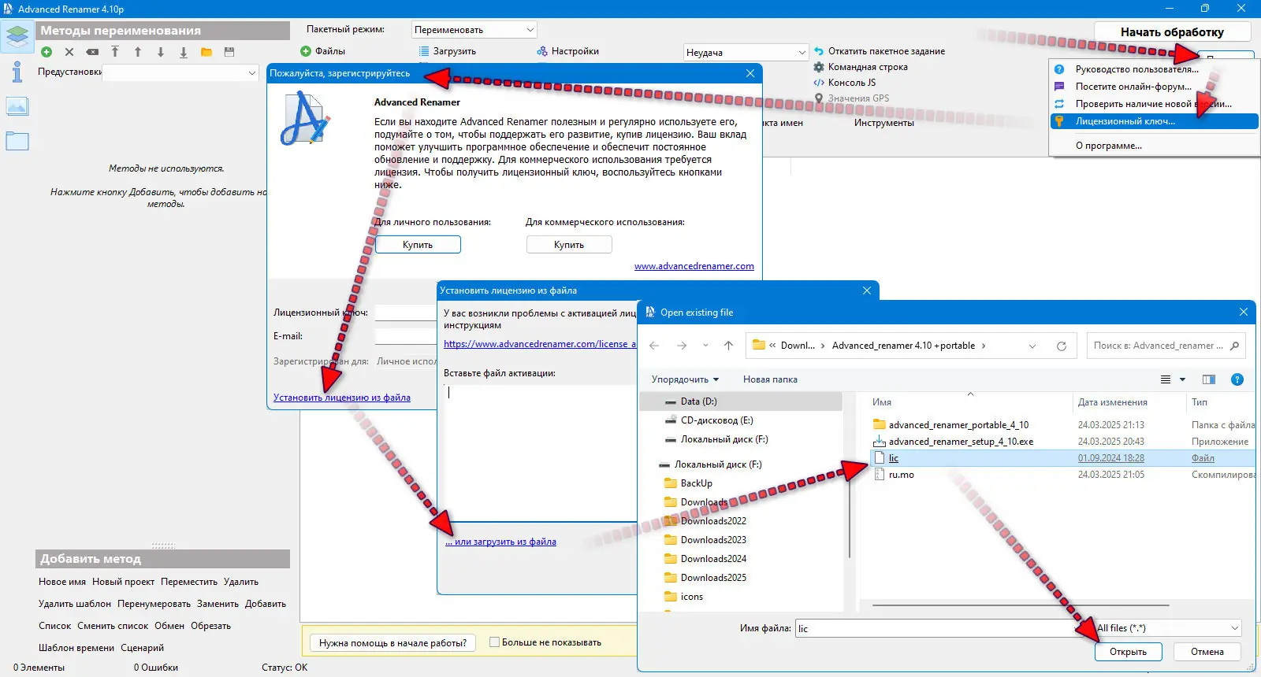
Task: Click the blue info icon in left sidebar
Action: [17, 72]
